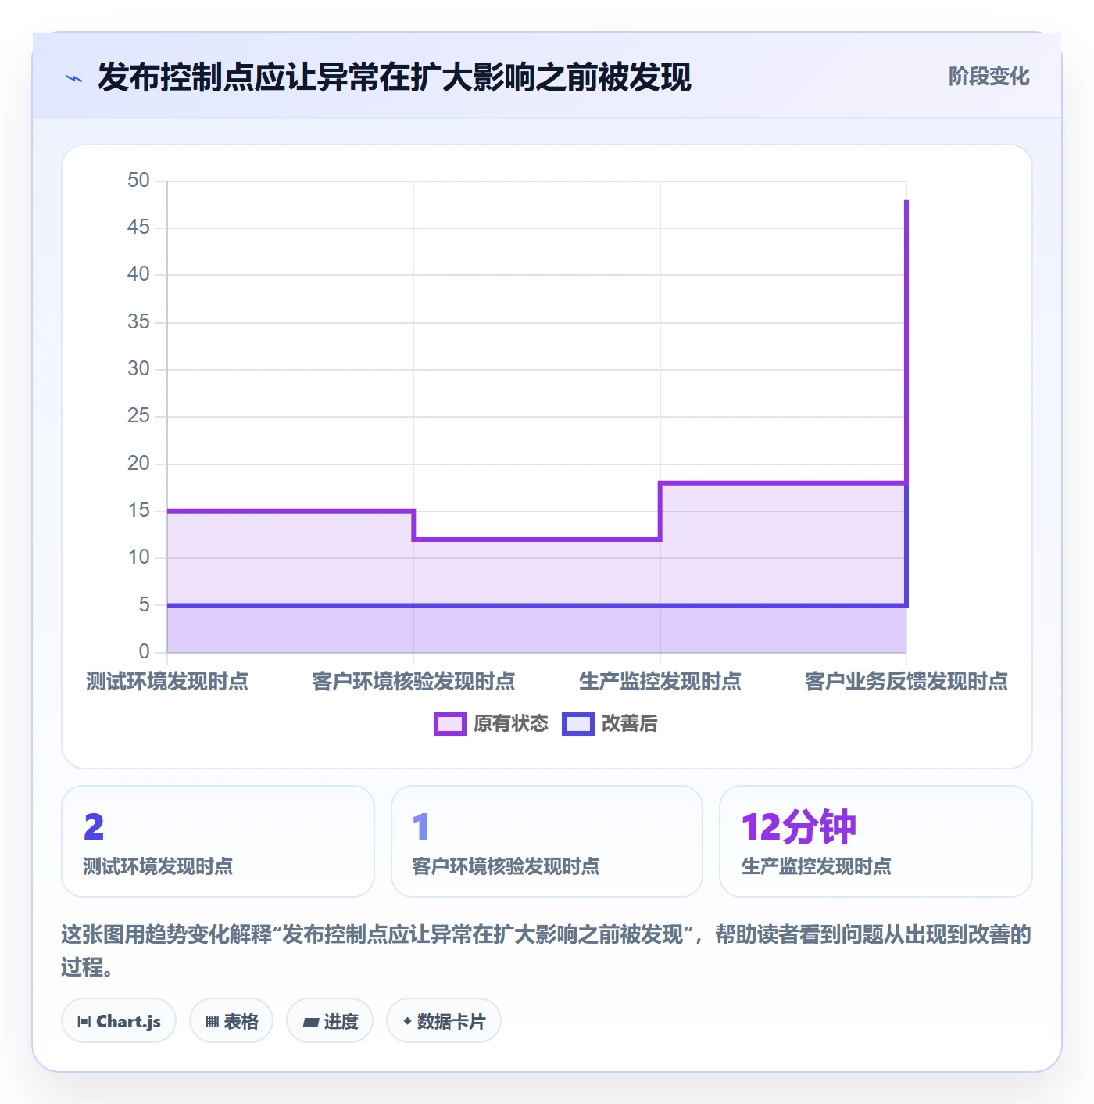Viewport: 1094px width, 1104px height.
Task: Open the stat card showing 1
Action: click(x=547, y=841)
